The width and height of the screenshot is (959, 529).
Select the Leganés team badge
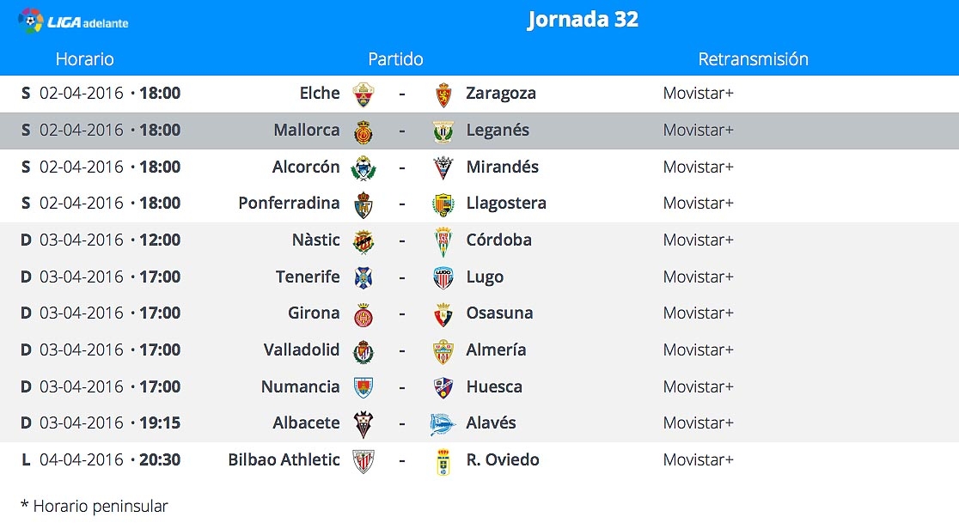[x=443, y=131]
